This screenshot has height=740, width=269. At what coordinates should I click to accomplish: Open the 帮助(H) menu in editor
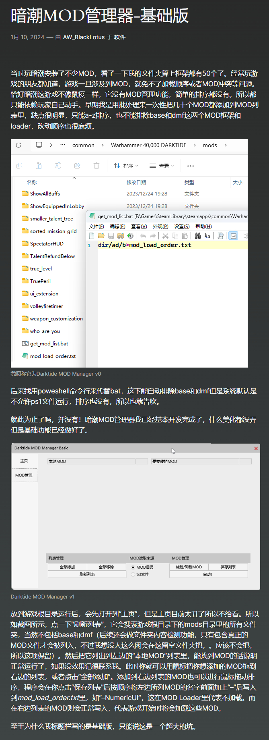click(203, 227)
